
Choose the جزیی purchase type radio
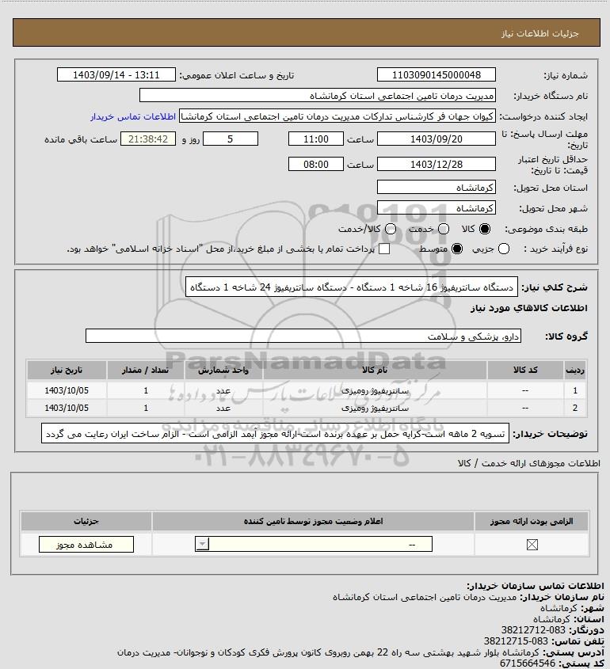tap(504, 249)
